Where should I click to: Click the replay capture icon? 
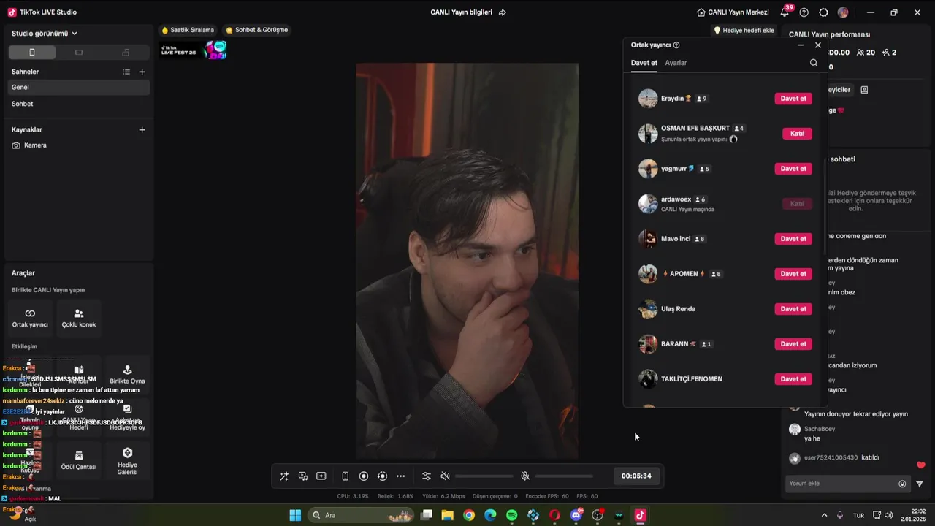(x=382, y=476)
